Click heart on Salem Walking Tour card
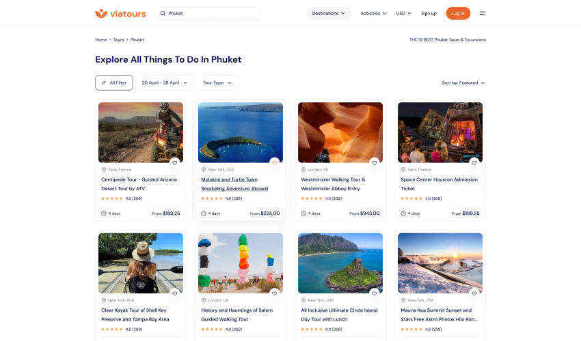 coord(274,293)
